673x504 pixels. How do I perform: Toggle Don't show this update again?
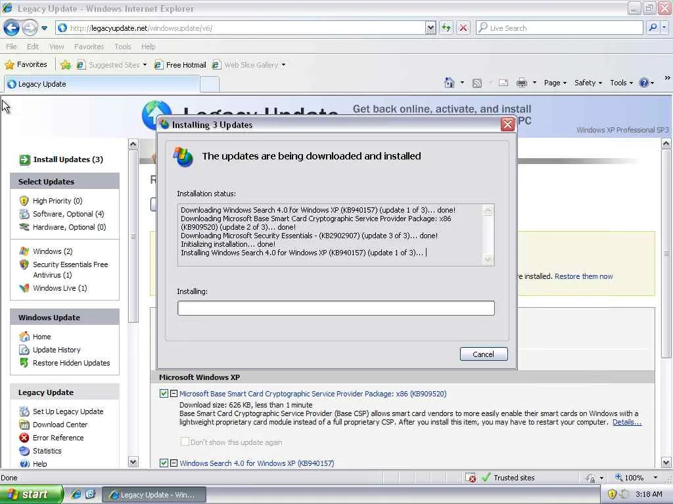tap(185, 442)
